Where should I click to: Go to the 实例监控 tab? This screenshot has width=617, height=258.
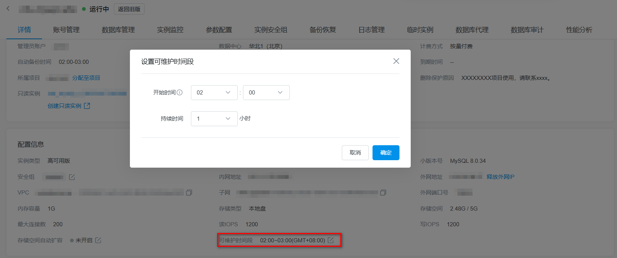coord(170,30)
